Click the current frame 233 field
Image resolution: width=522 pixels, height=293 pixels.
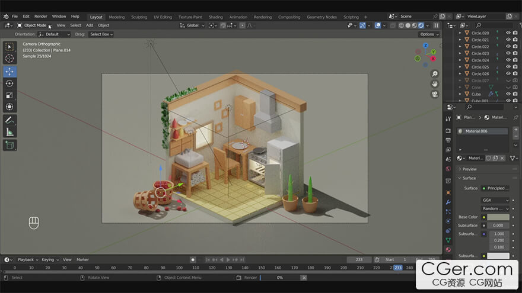point(359,259)
